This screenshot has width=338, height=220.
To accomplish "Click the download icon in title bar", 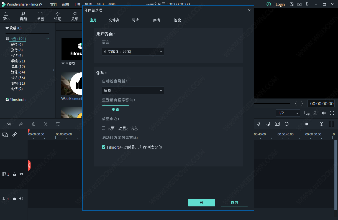I will [x=307, y=4].
